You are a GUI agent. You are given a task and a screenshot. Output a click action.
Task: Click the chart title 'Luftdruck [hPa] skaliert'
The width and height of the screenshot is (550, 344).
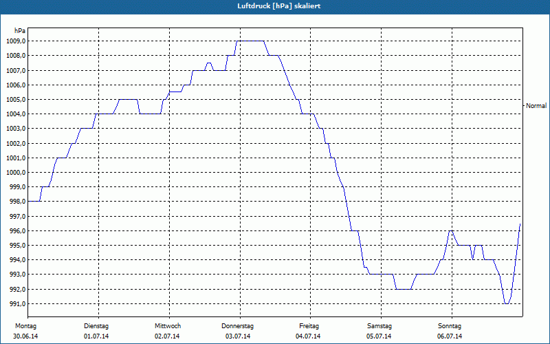click(x=279, y=6)
